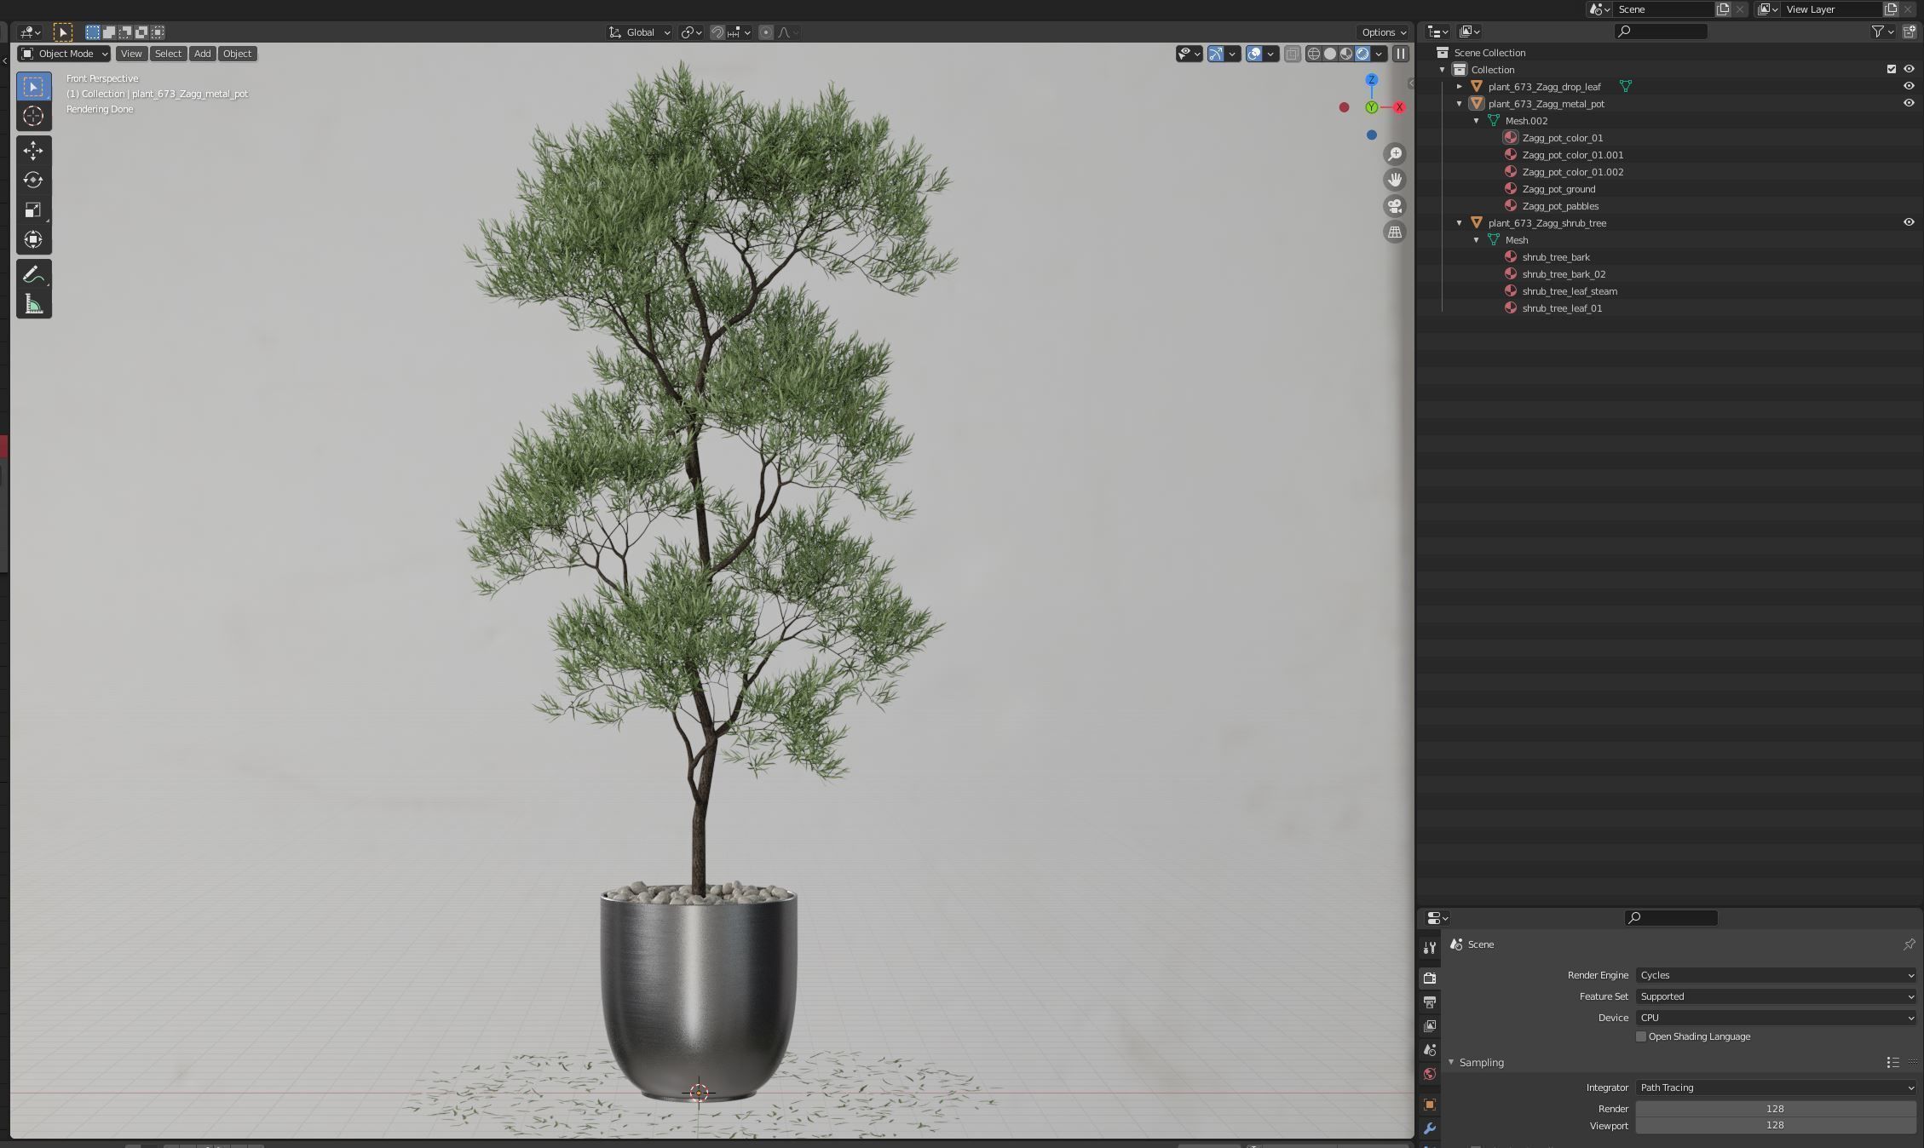1924x1148 pixels.
Task: Open Sampling presets list icon
Action: [1892, 1062]
